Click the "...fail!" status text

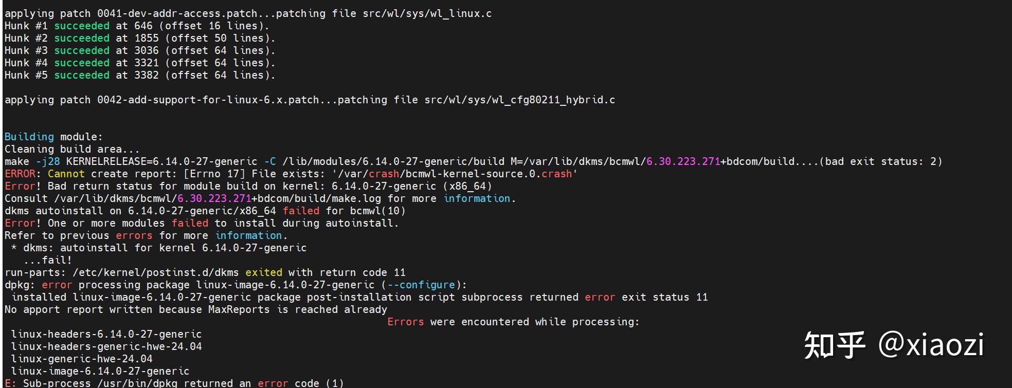pyautogui.click(x=47, y=261)
